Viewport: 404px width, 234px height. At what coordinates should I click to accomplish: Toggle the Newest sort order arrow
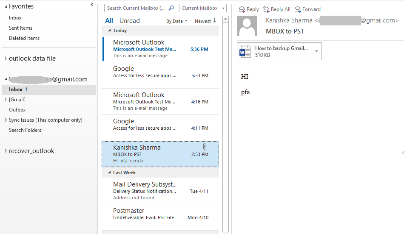pyautogui.click(x=214, y=21)
